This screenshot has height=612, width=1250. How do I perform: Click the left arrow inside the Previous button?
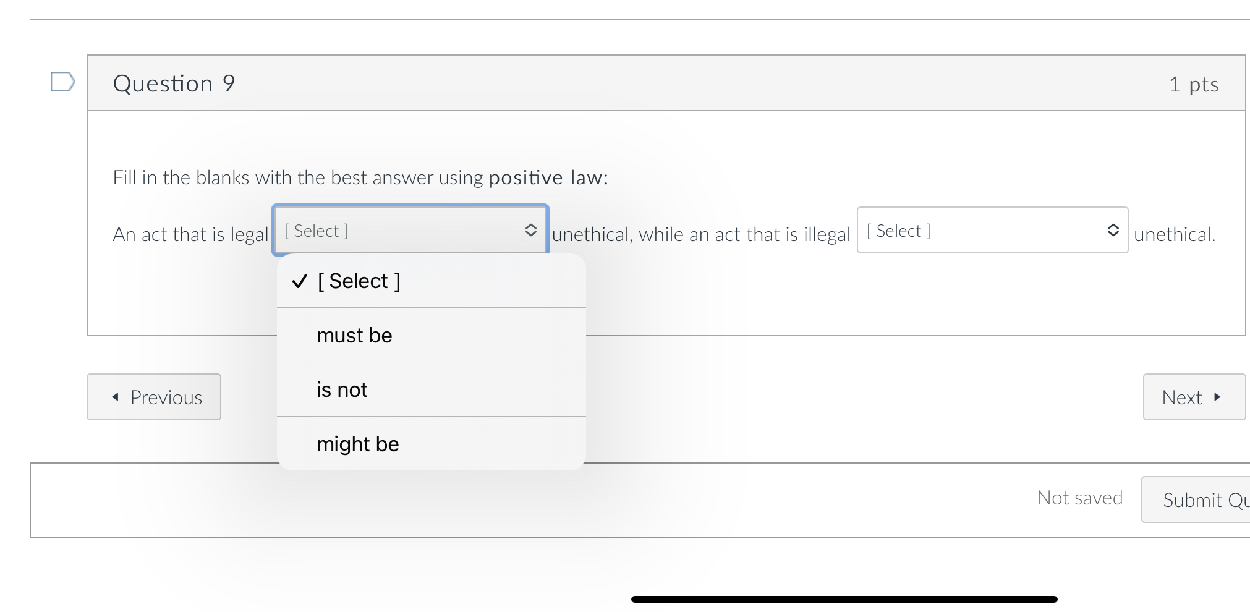tap(114, 397)
